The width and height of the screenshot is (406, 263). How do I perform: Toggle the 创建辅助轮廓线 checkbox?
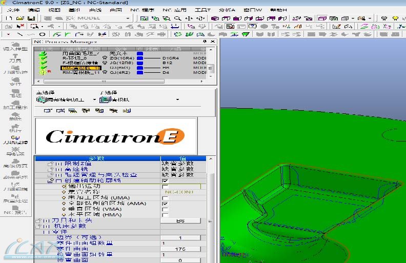pos(165,180)
